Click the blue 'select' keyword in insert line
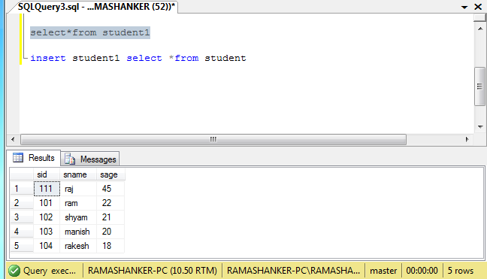Viewport: 487px width, 279px height. click(x=144, y=58)
